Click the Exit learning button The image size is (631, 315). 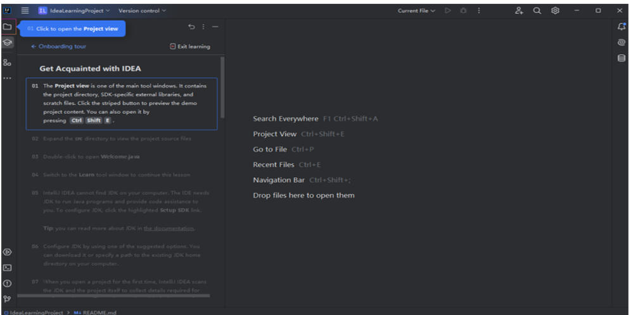[x=190, y=46]
